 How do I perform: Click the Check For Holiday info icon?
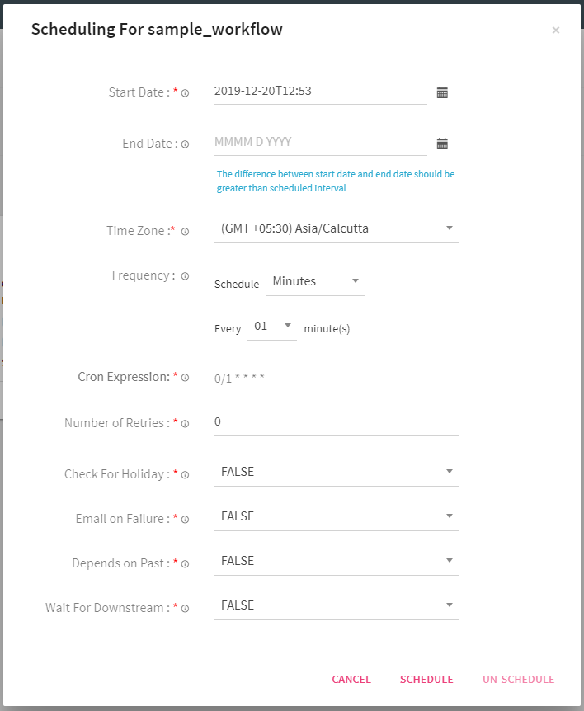click(185, 475)
